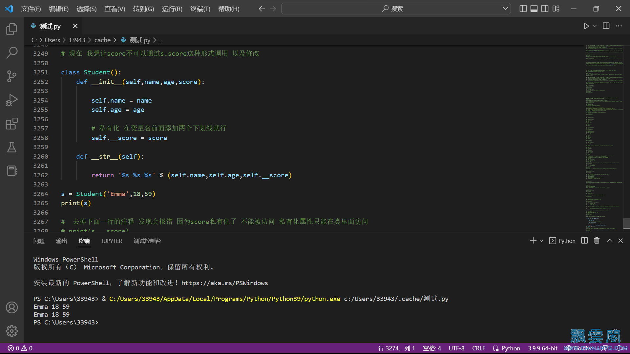Viewport: 630px width, 354px height.
Task: Open the Extensions view
Action: [x=12, y=124]
